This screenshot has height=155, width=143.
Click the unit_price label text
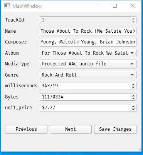click(x=19, y=108)
